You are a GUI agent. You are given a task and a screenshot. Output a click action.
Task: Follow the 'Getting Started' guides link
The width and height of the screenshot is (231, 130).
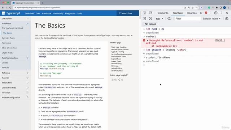tap(51, 38)
